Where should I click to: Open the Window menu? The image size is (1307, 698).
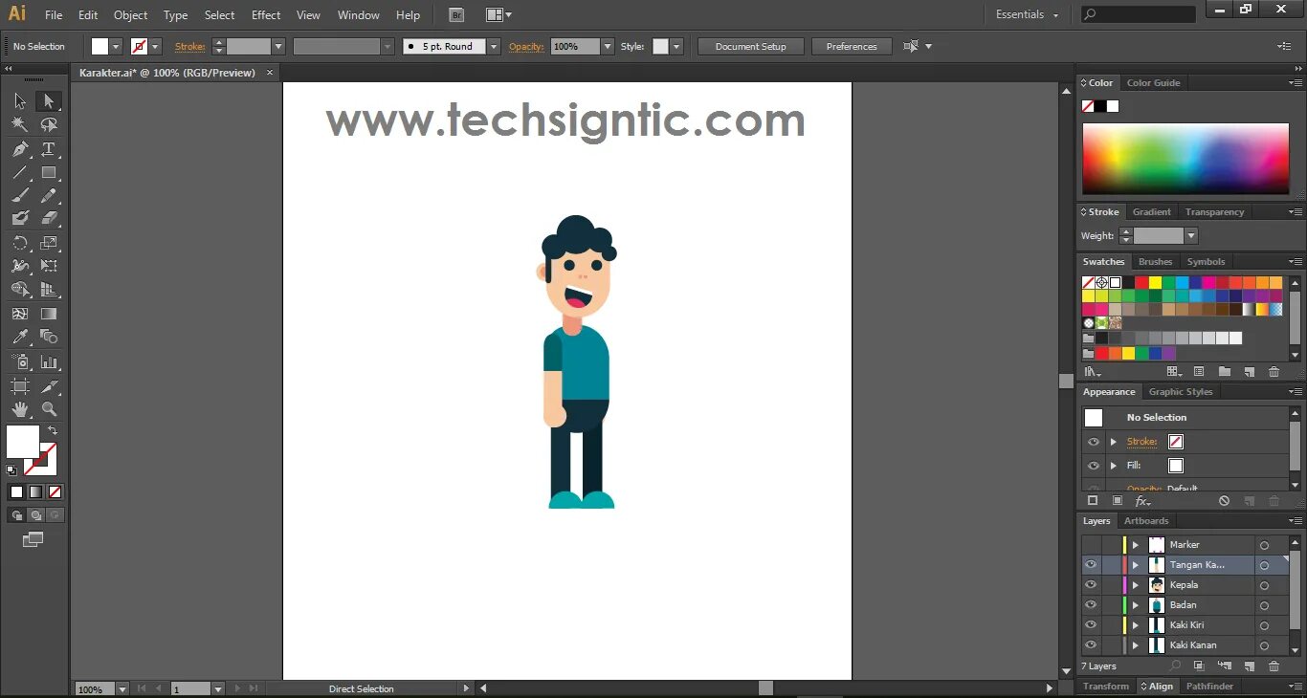359,15
